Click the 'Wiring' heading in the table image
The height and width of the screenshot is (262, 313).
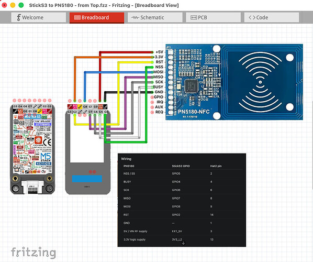click(x=126, y=159)
